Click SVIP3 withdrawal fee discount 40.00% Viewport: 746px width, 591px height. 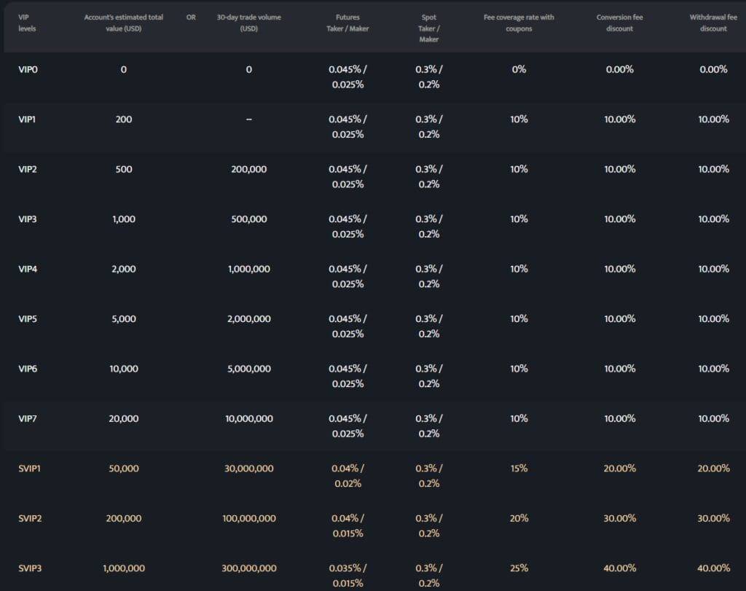point(713,568)
